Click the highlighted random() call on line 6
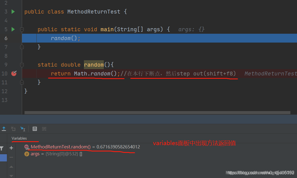Screen dimensions: 297x178 [x=64, y=38]
